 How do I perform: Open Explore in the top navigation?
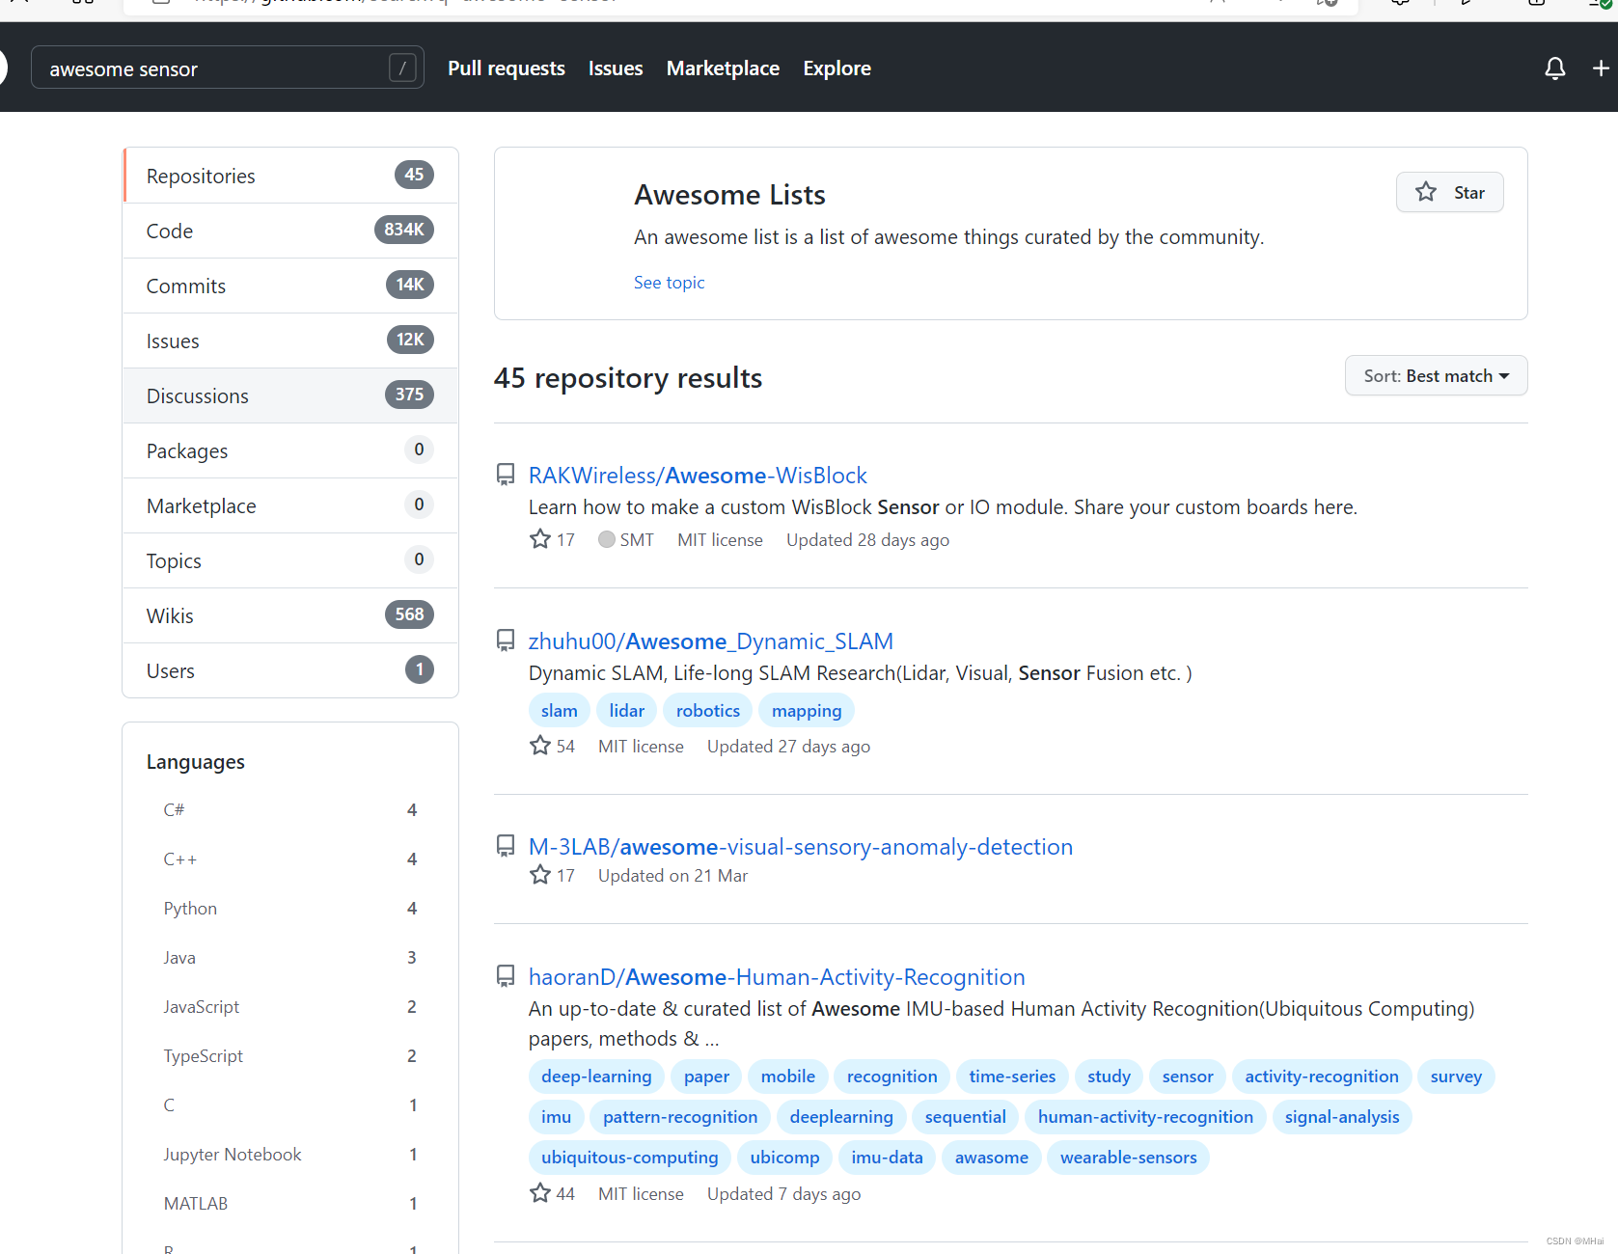836,68
